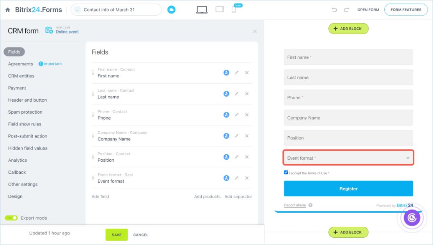
Task: Click the green SAVE button
Action: (x=117, y=235)
